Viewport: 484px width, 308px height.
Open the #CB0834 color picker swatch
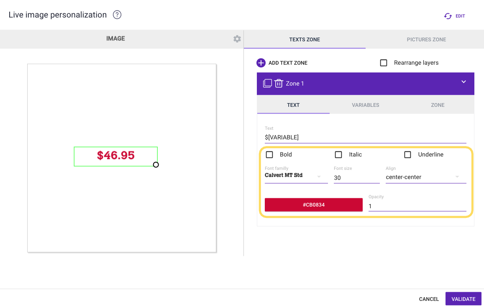pyautogui.click(x=313, y=205)
